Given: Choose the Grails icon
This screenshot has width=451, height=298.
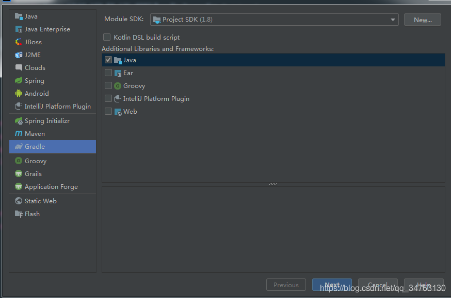Looking at the screenshot, I should 19,173.
